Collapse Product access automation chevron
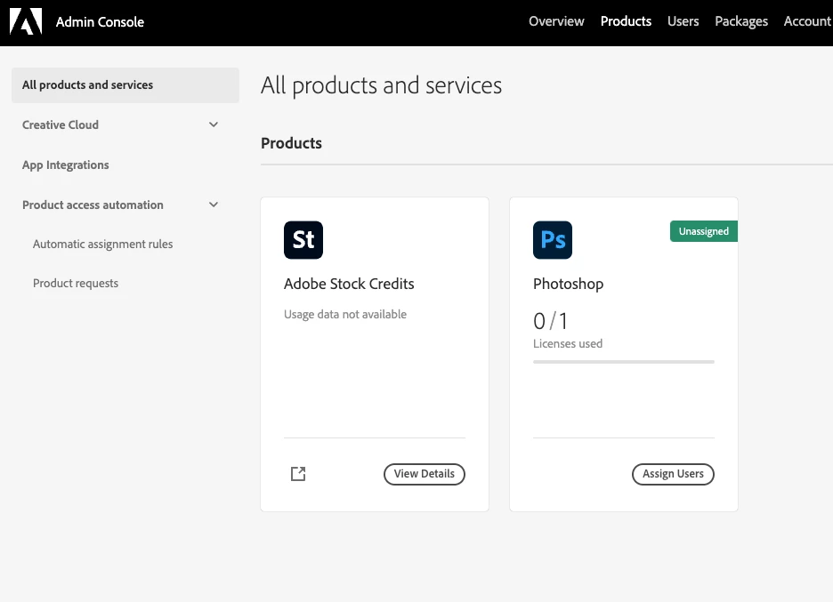 [214, 205]
